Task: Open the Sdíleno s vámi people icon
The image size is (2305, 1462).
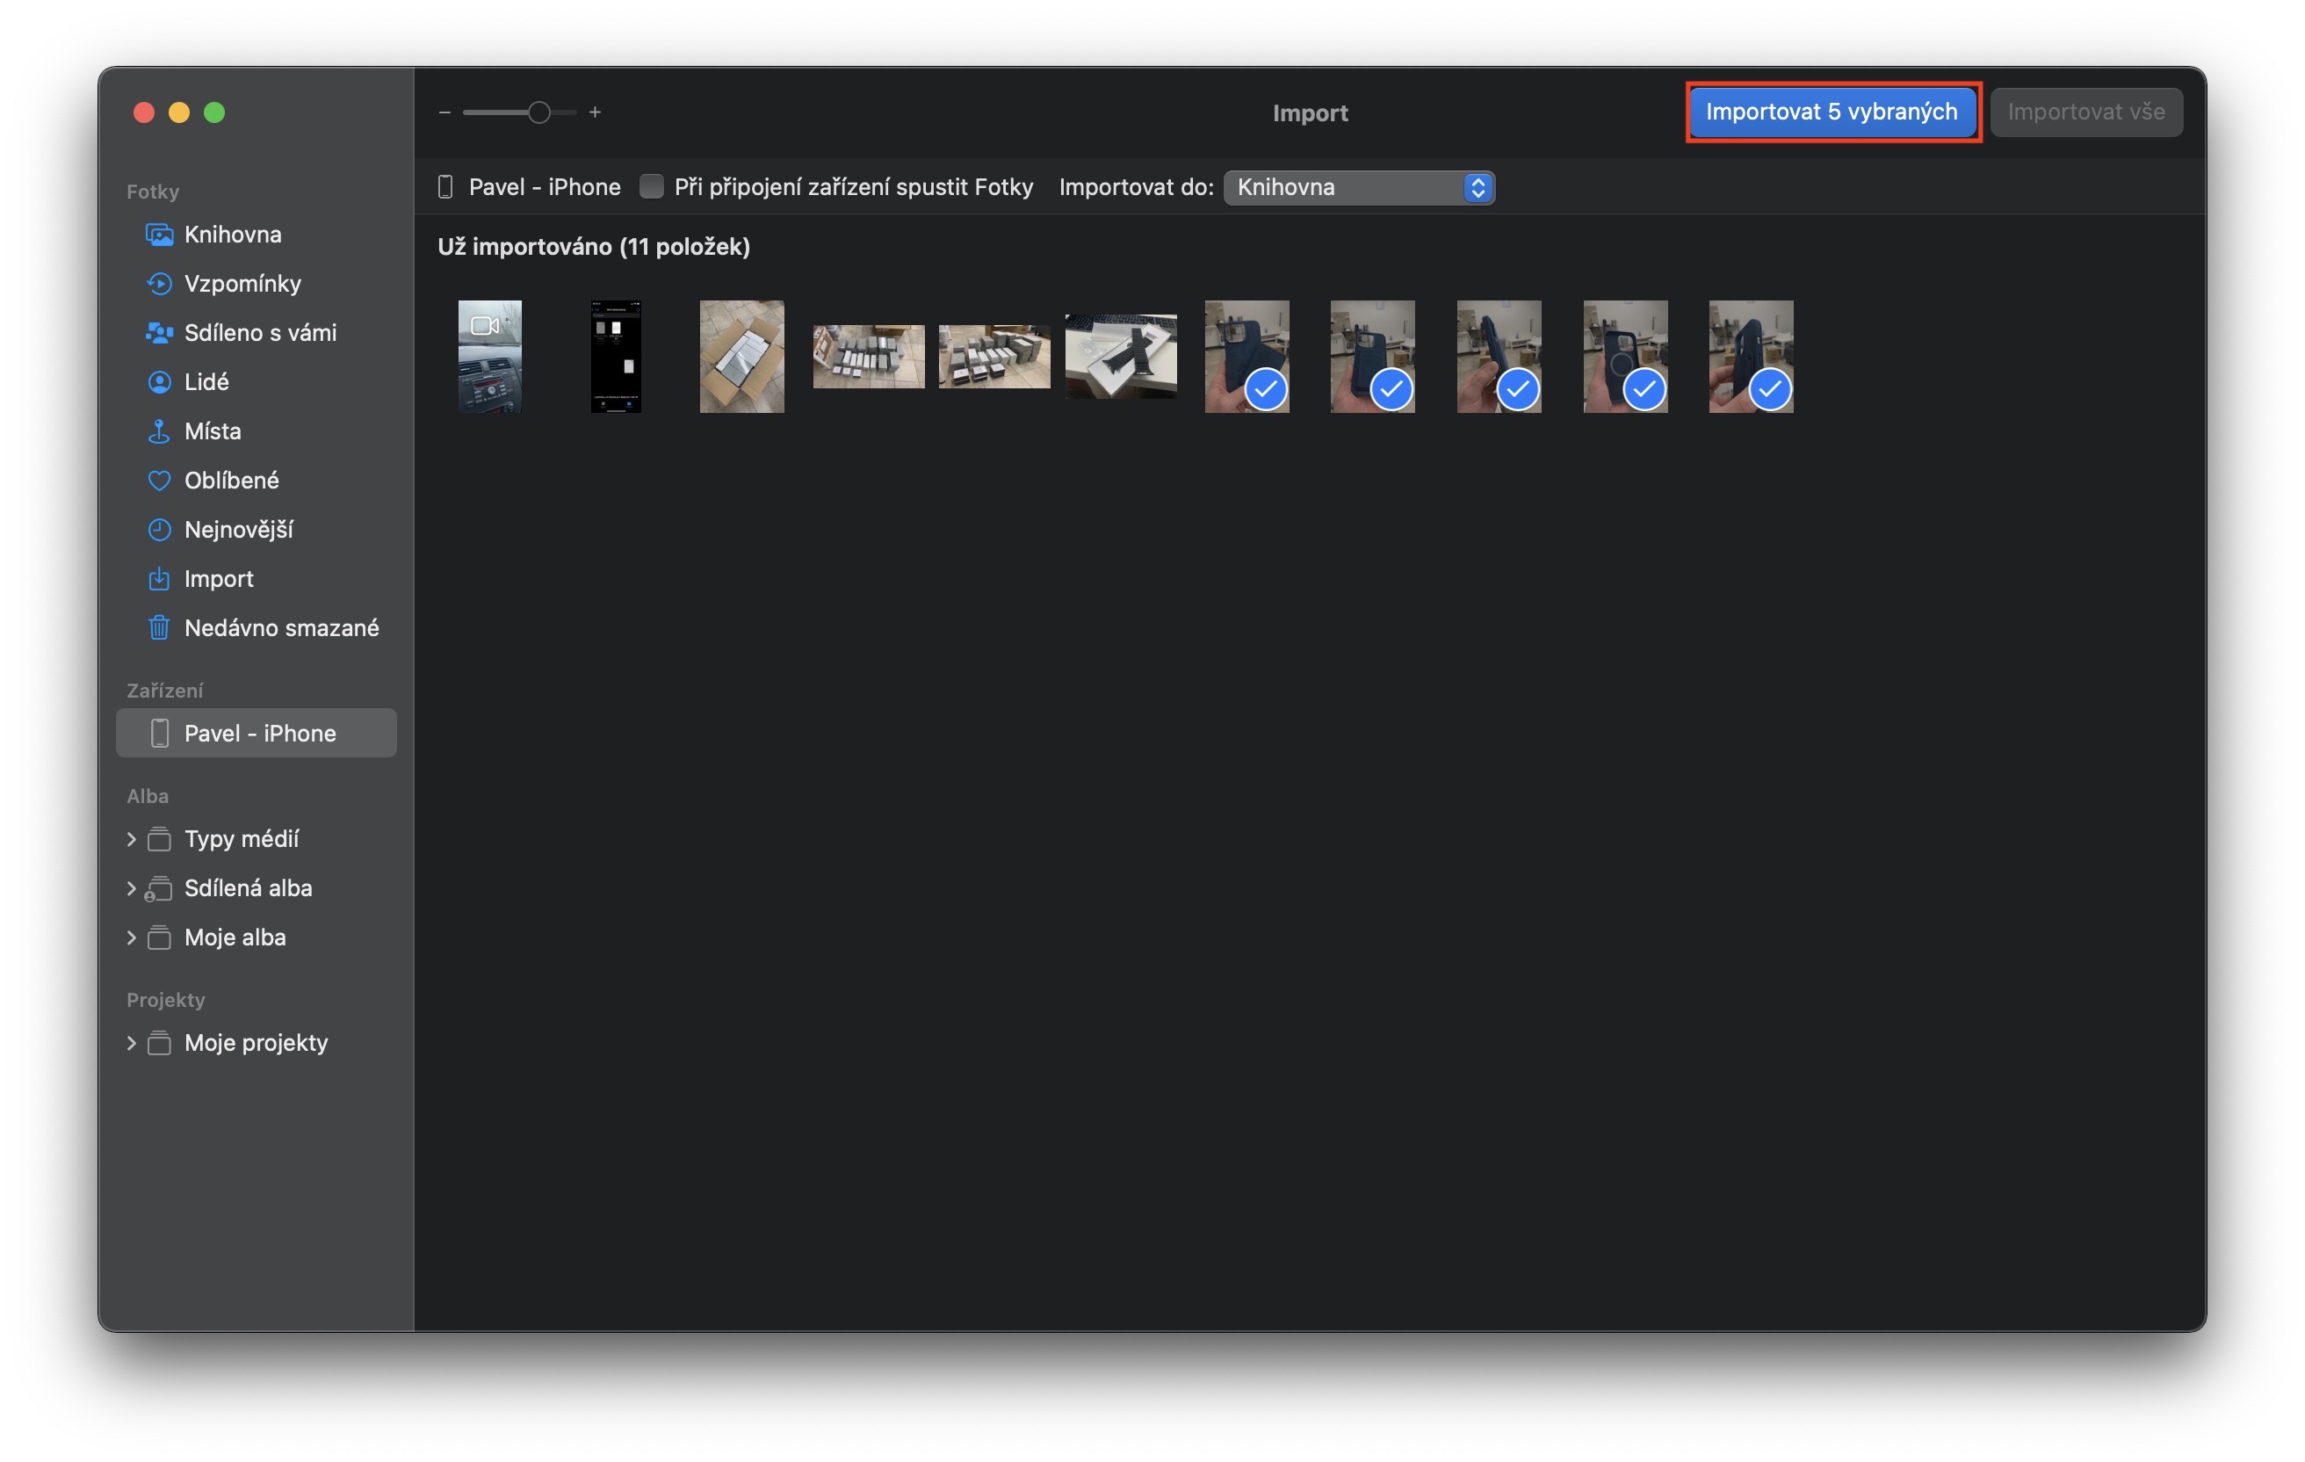Action: tap(159, 333)
